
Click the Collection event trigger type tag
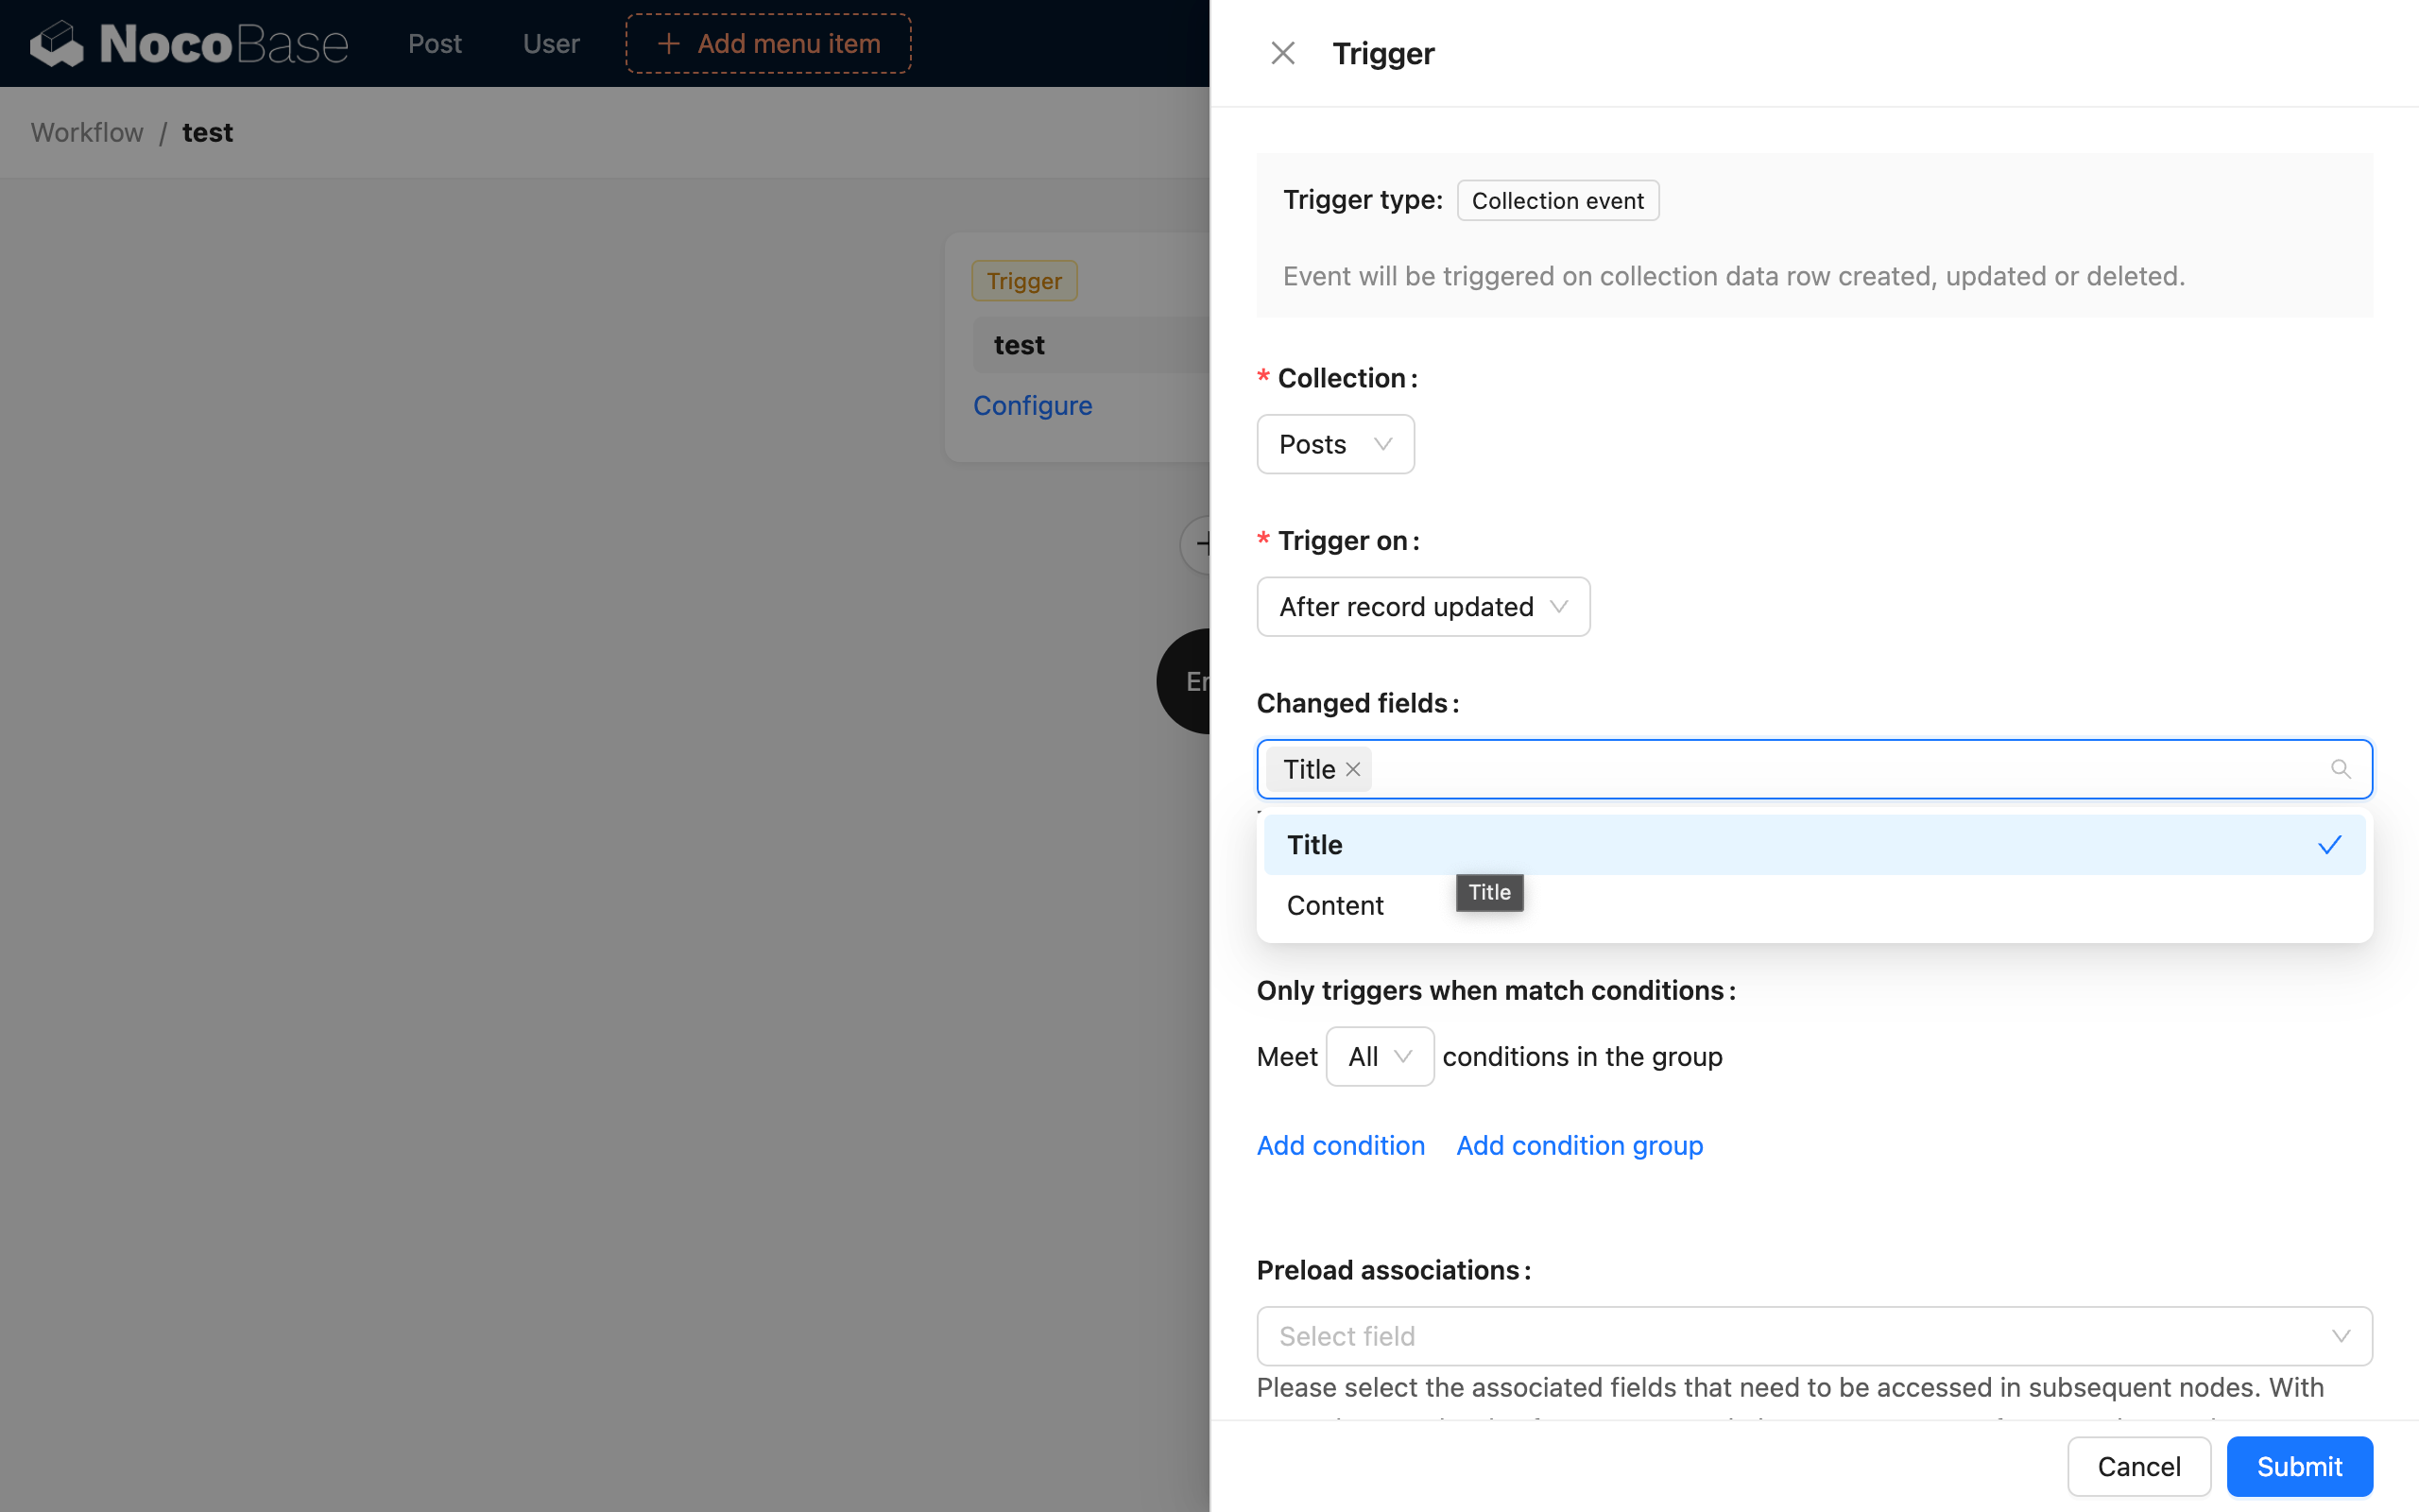click(1556, 200)
